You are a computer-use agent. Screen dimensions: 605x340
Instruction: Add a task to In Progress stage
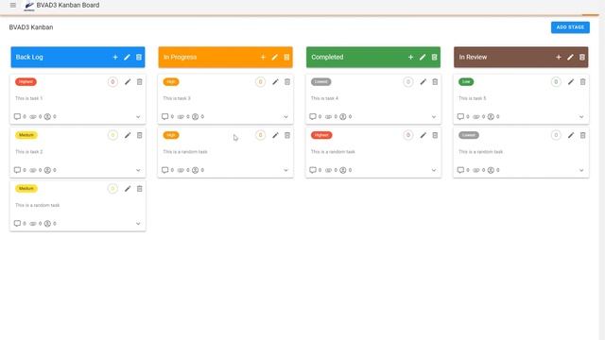coord(263,57)
